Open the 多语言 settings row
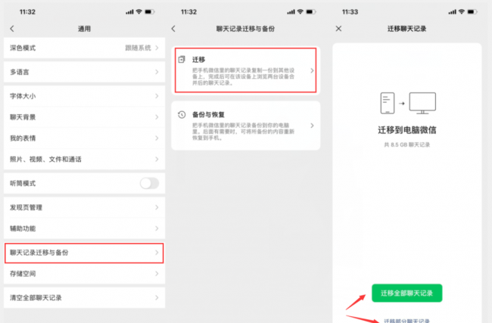The height and width of the screenshot is (323, 492). point(84,72)
